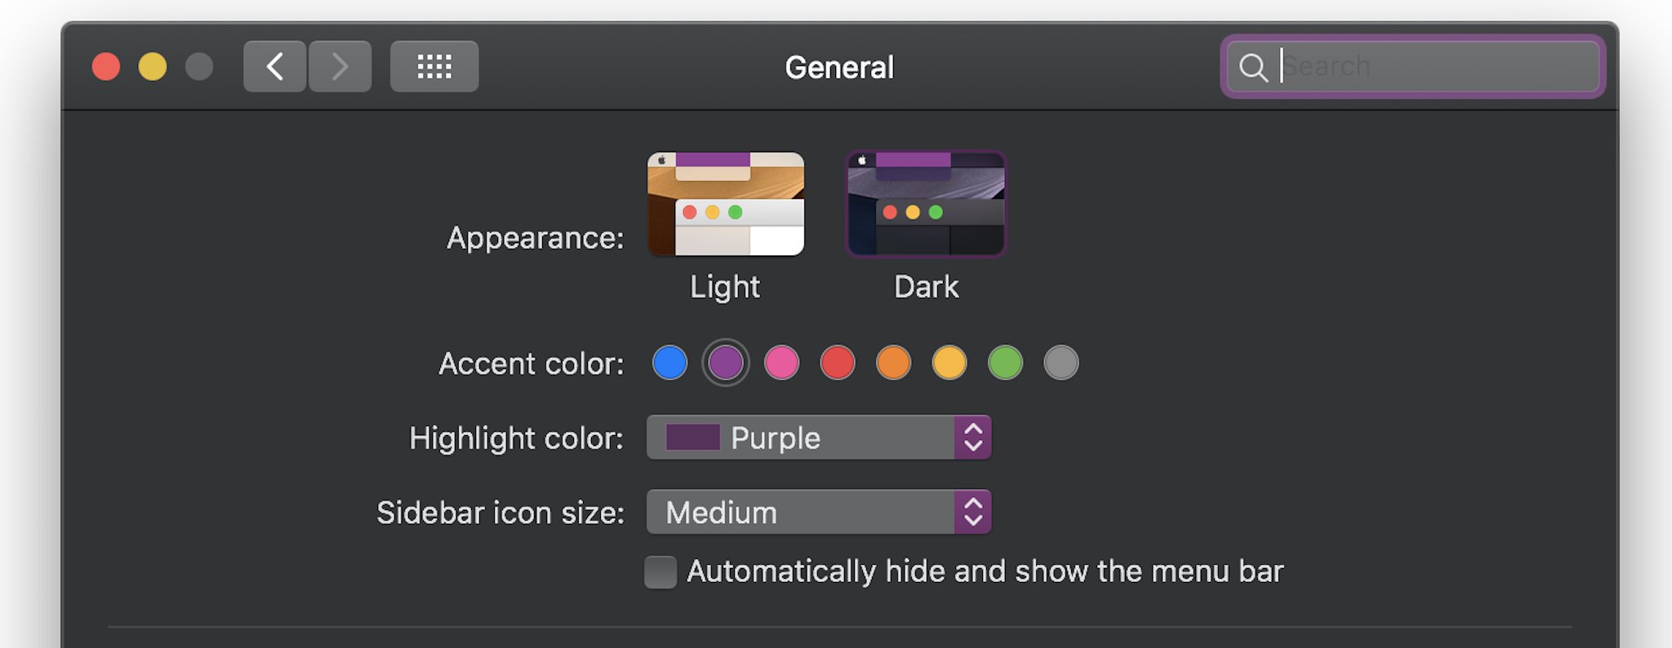Select the Light appearance thumbnail
Screen dimensions: 1672x648
pos(726,204)
